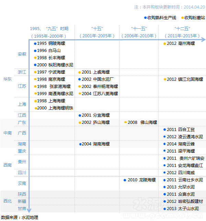The image size is (206, 221).
Task: Click the 上海 province label
Action: (22, 104)
